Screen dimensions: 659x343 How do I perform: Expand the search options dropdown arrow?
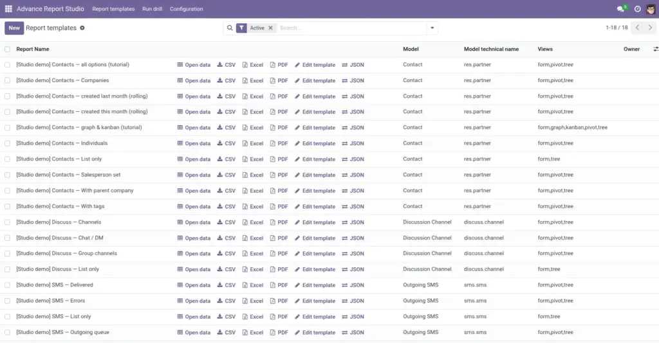[432, 28]
